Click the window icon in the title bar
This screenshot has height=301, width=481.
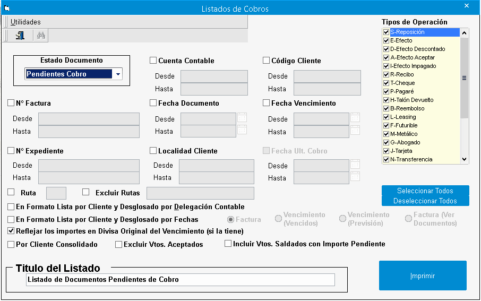pos(7,8)
